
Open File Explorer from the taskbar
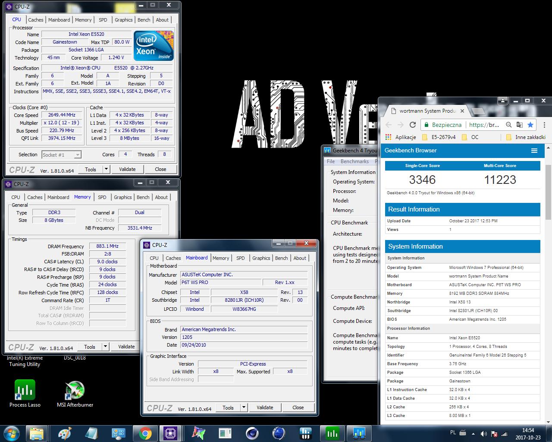(37, 433)
